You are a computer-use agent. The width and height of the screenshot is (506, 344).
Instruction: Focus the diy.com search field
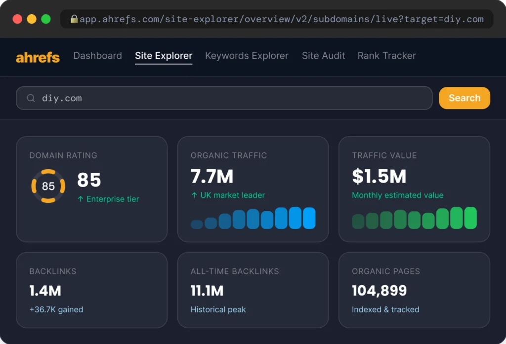coord(224,98)
